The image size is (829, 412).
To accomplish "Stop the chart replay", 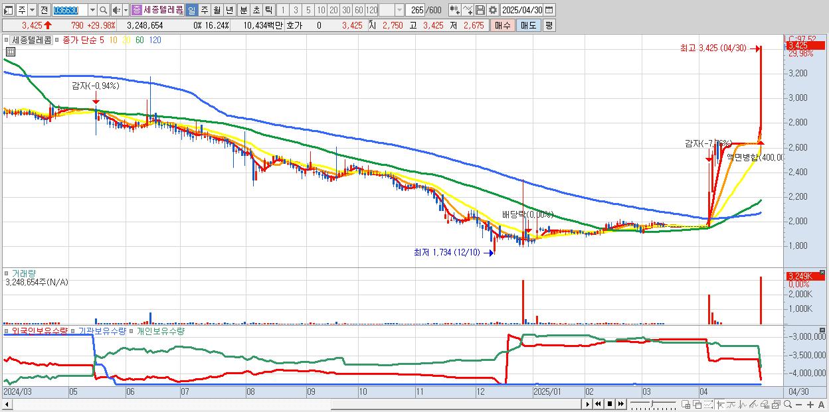I will pos(610,404).
